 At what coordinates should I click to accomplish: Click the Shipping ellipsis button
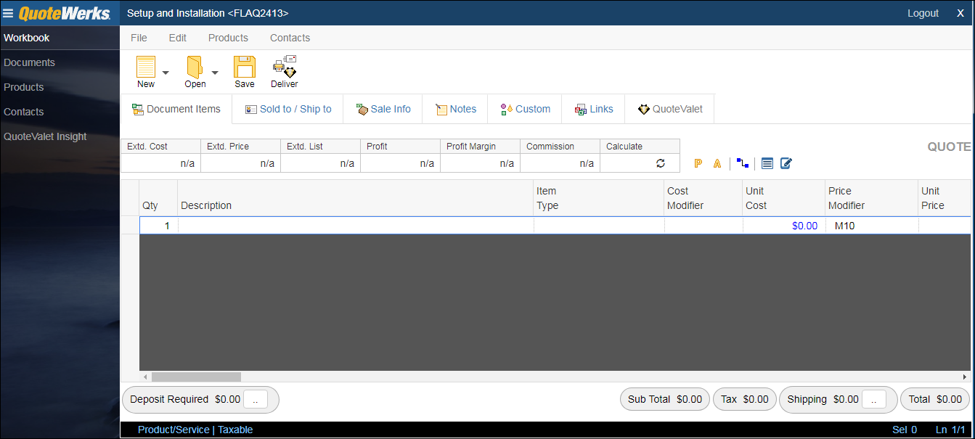point(873,400)
